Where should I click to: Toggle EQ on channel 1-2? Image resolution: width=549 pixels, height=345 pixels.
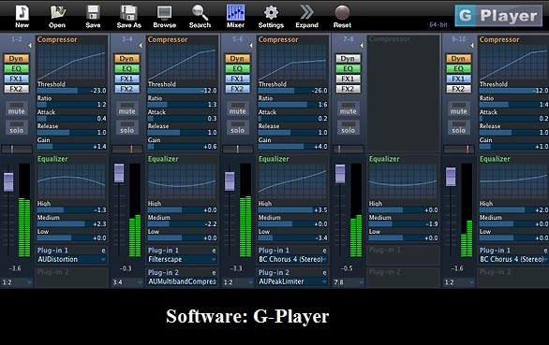point(16,68)
